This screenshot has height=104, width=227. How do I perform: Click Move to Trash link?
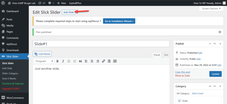coord(183,75)
